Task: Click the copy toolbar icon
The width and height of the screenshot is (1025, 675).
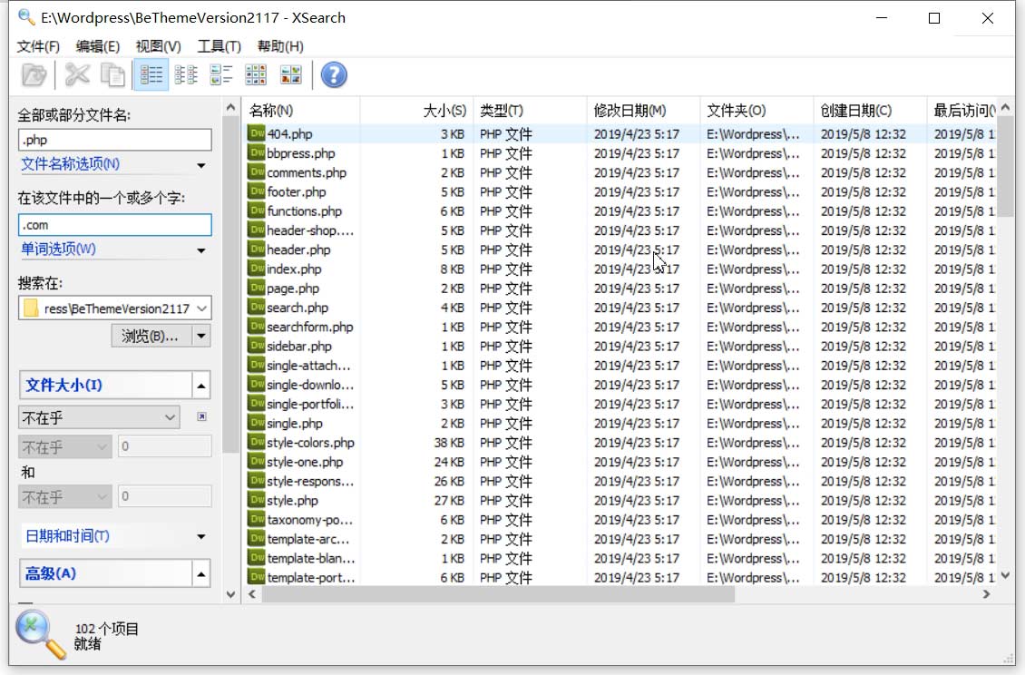Action: pos(112,75)
